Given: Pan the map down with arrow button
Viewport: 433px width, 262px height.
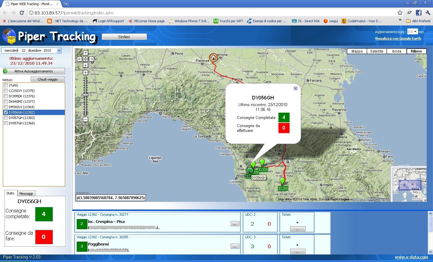Looking at the screenshot, I should point(85,65).
